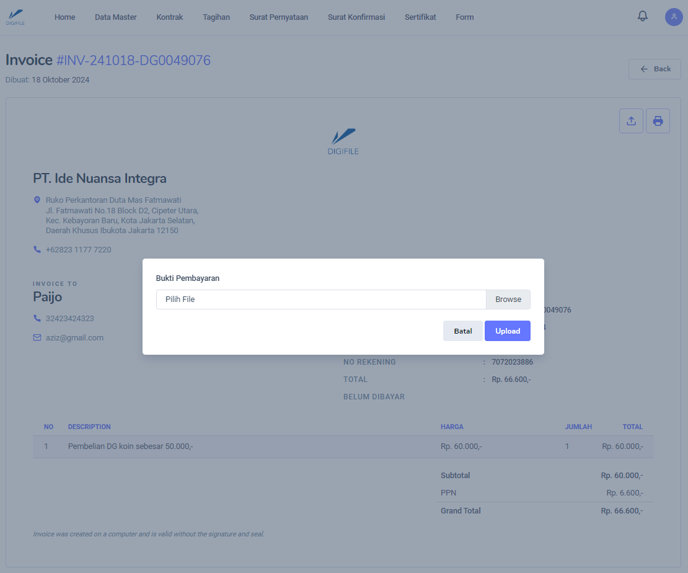Screen dimensions: 688x573
Task: Click the print invoice icon
Action: (x=658, y=121)
